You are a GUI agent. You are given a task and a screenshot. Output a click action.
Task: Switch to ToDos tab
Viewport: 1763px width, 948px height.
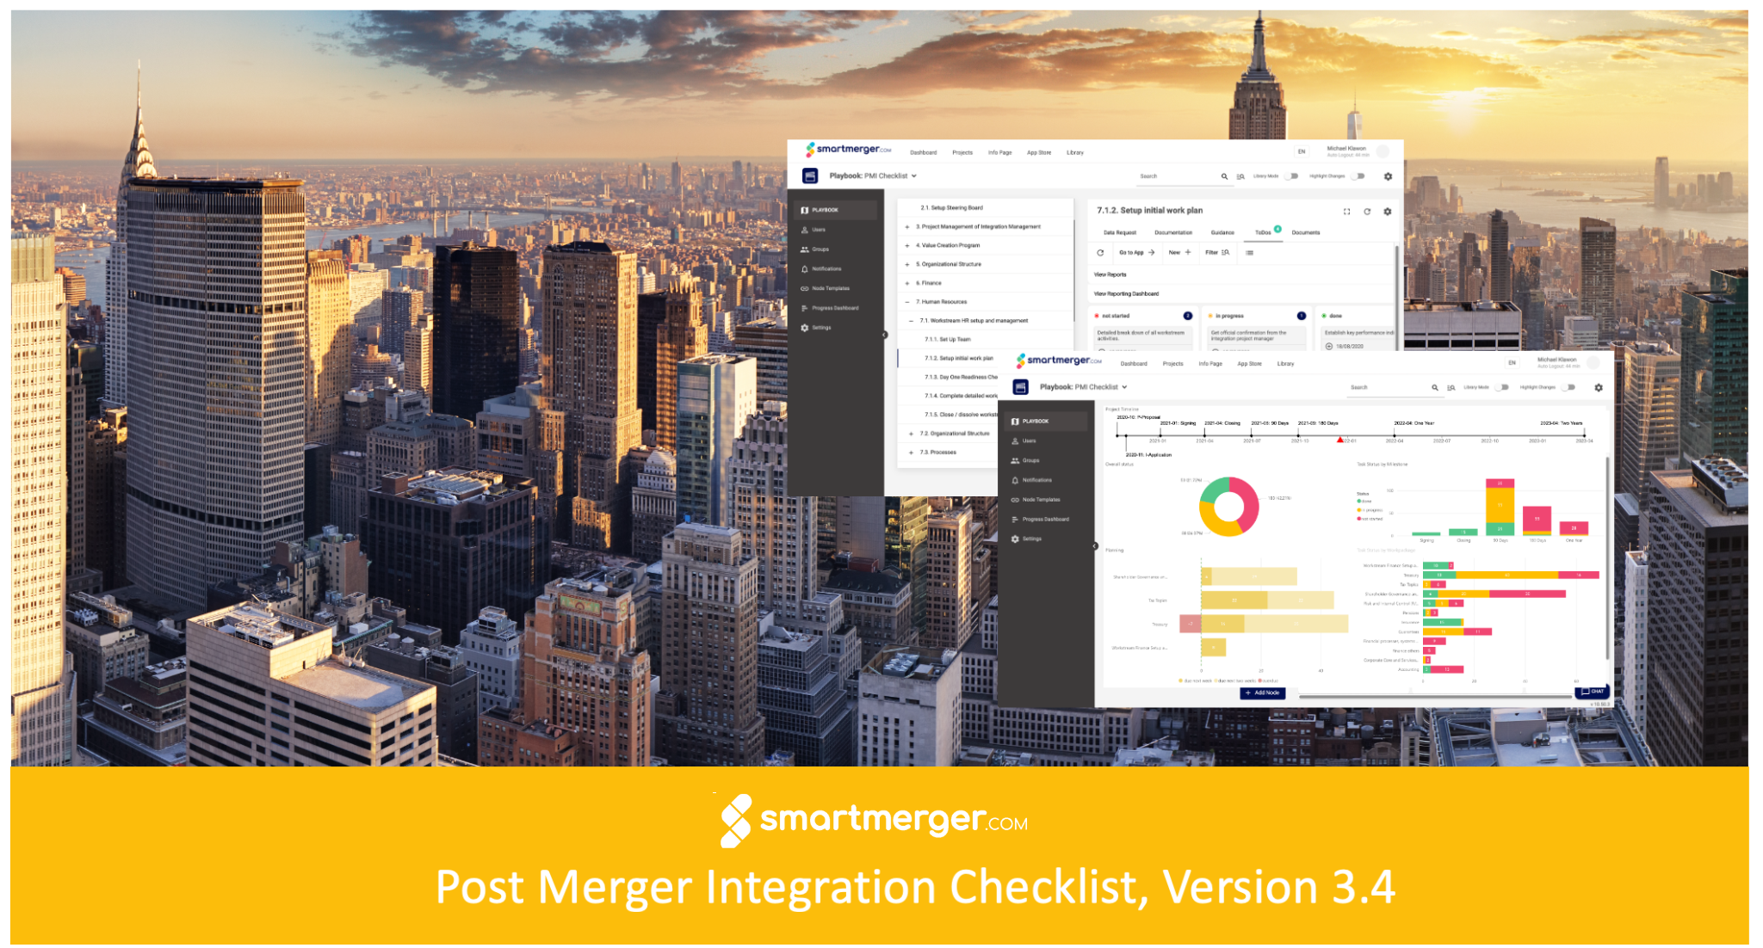point(1263,232)
